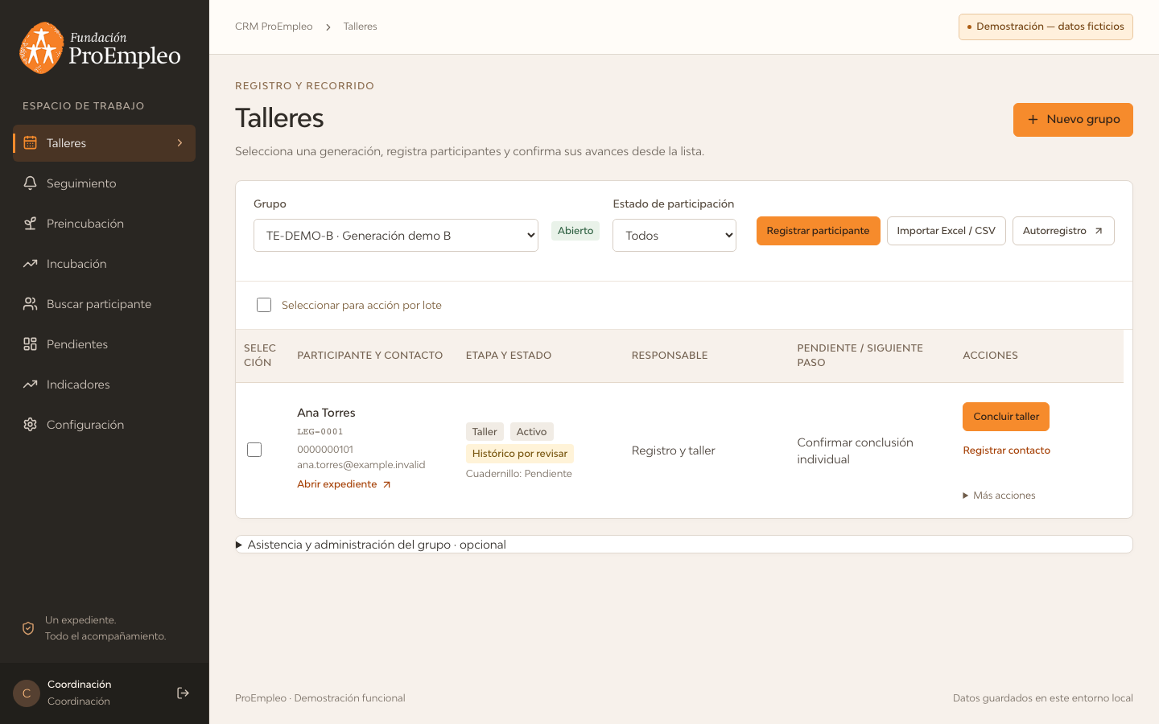Click the Concluir taller button

(x=1006, y=417)
